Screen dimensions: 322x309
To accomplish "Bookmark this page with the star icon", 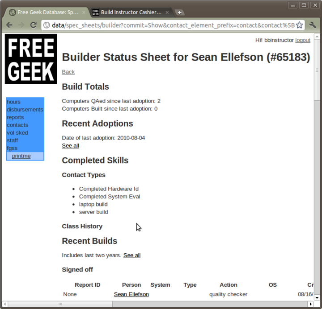I will (299, 25).
